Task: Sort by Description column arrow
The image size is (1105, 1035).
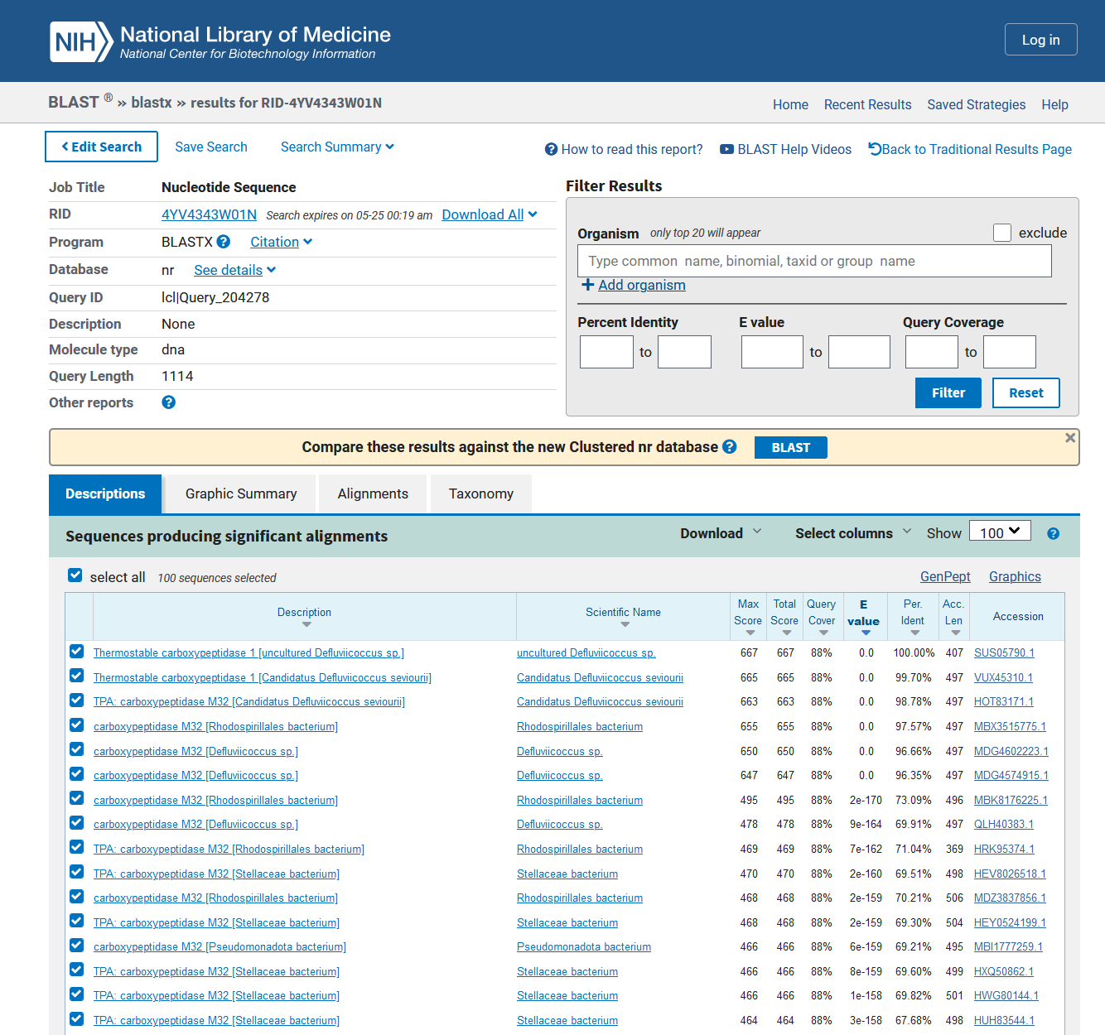Action: tap(306, 624)
